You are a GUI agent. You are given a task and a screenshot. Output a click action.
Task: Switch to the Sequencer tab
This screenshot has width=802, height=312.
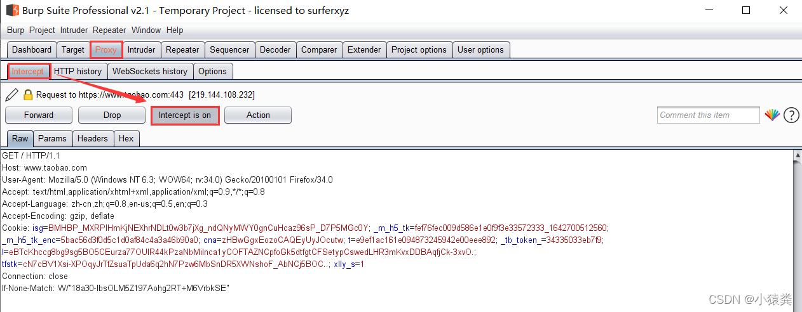[229, 50]
